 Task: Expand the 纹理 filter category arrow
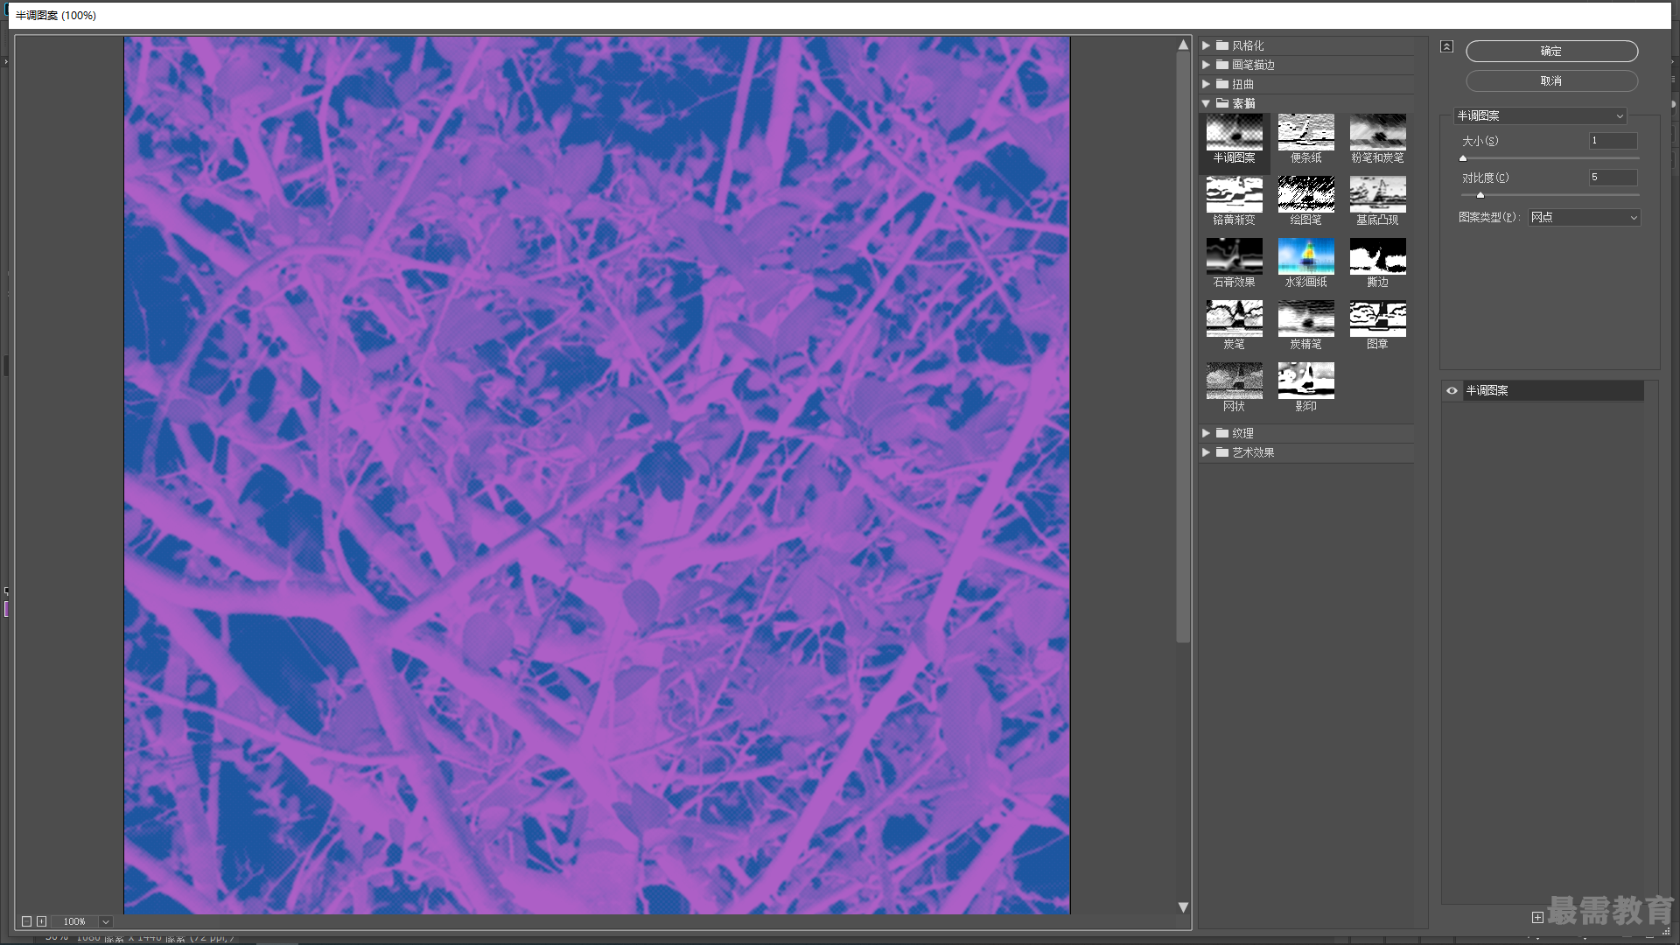1206,433
